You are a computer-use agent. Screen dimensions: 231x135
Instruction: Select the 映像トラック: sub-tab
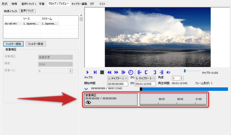[11, 11]
